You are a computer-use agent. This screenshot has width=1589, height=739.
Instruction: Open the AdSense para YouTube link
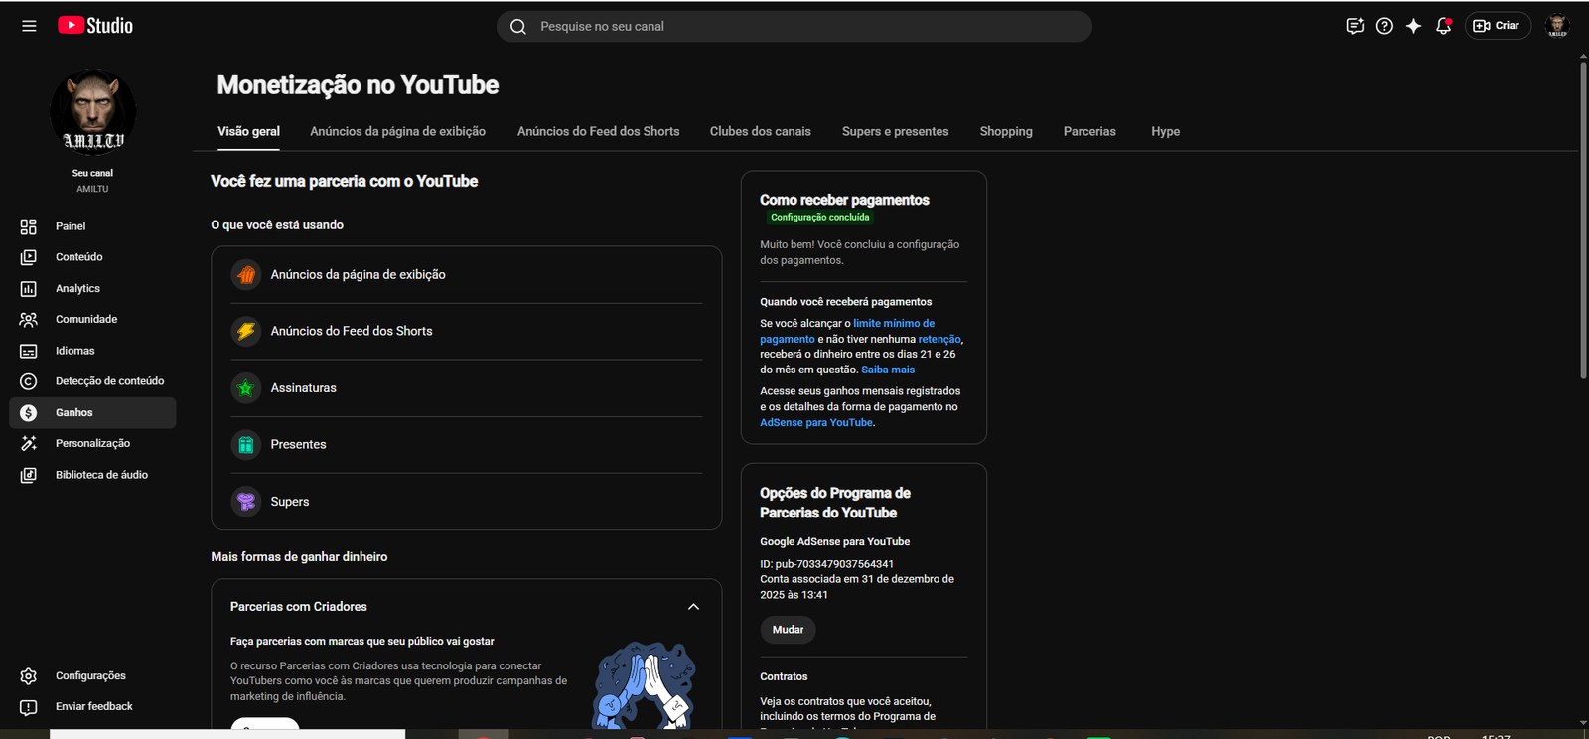[x=816, y=423]
